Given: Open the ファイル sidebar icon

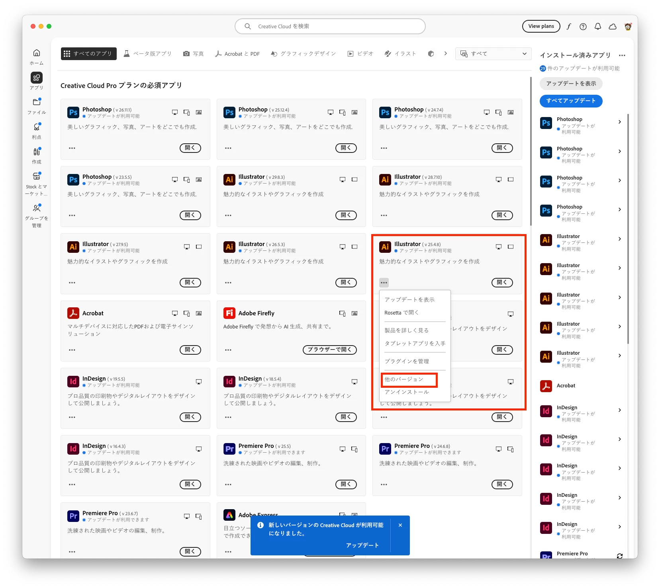Looking at the screenshot, I should [x=37, y=102].
